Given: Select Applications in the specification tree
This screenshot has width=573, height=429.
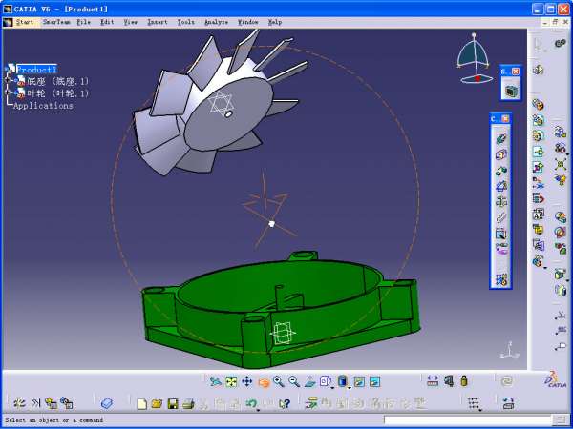Looking at the screenshot, I should click(x=43, y=106).
